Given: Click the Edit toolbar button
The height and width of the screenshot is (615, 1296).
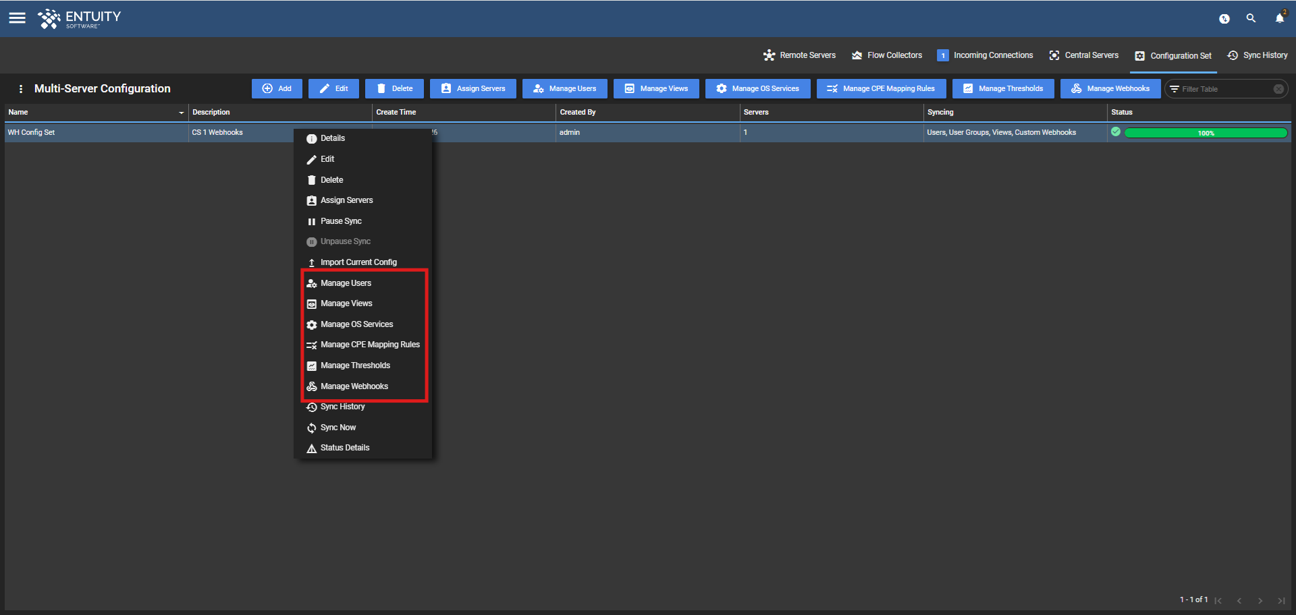Looking at the screenshot, I should coord(333,88).
